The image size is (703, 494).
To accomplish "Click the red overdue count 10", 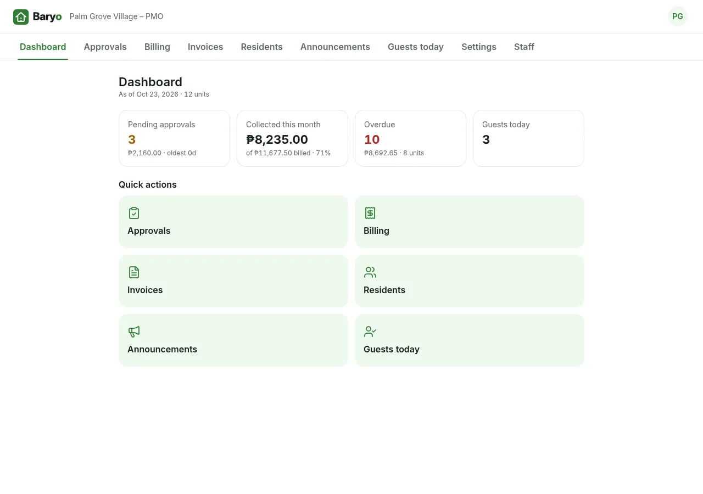I will (372, 139).
